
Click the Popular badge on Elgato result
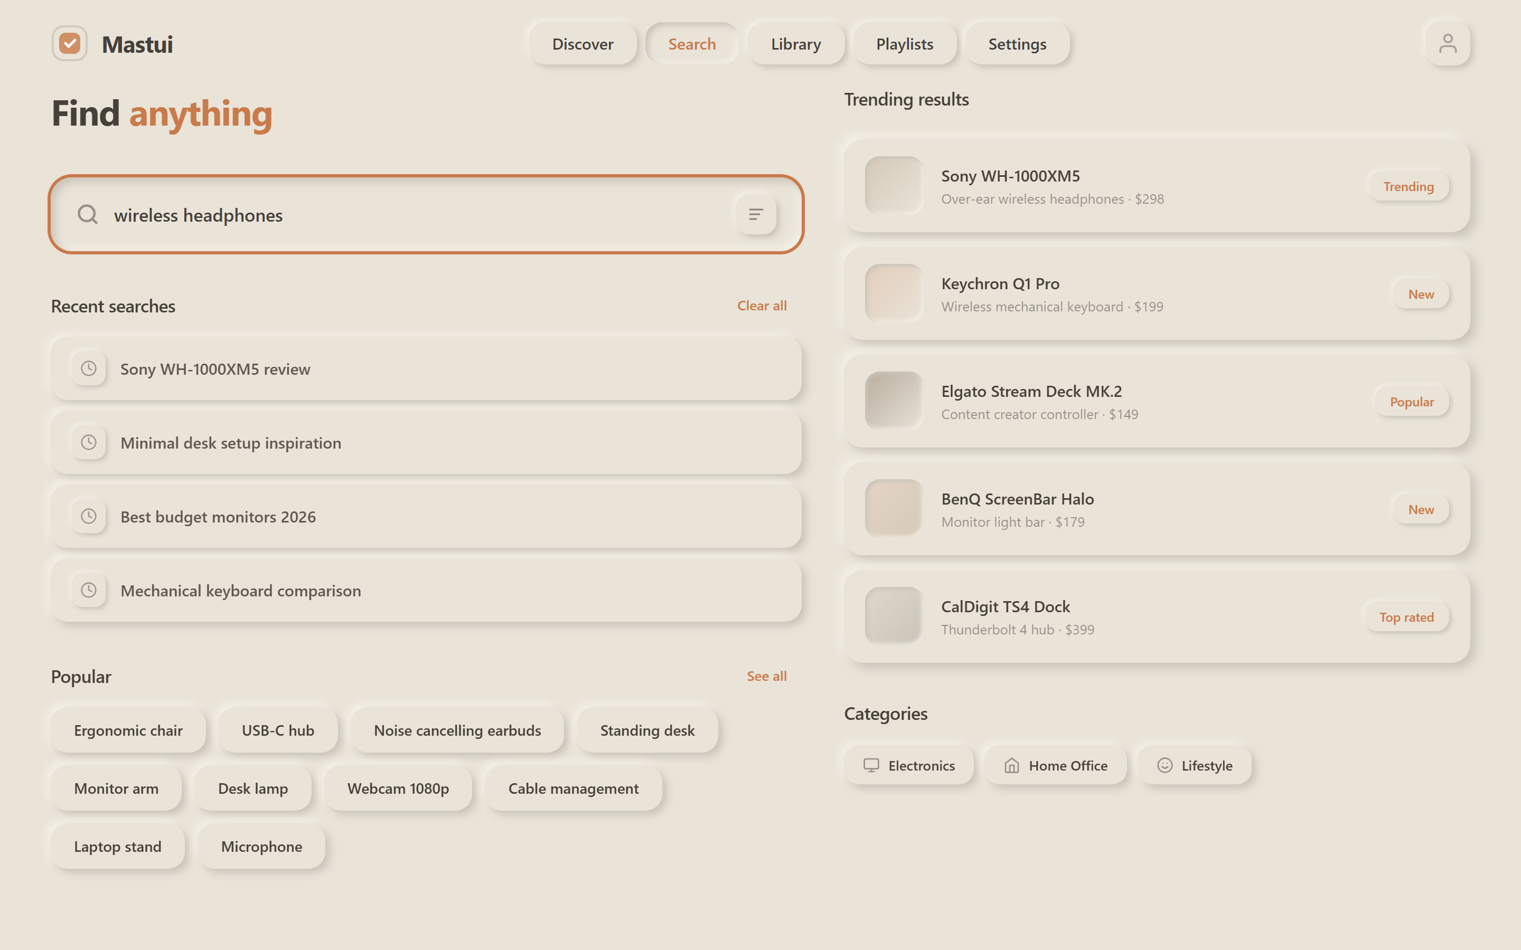[1411, 402]
